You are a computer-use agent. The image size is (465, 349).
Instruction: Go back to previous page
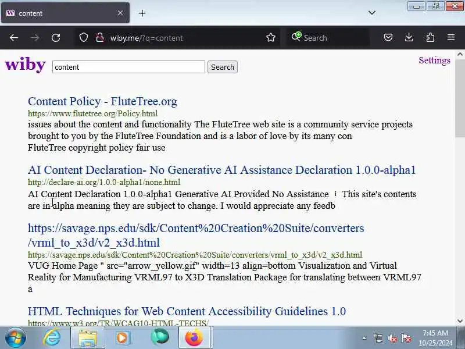click(13, 38)
